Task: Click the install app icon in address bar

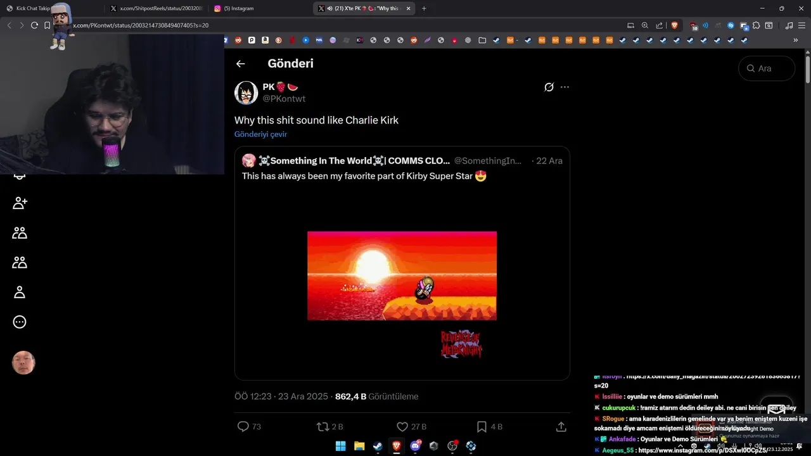Action: tap(630, 25)
